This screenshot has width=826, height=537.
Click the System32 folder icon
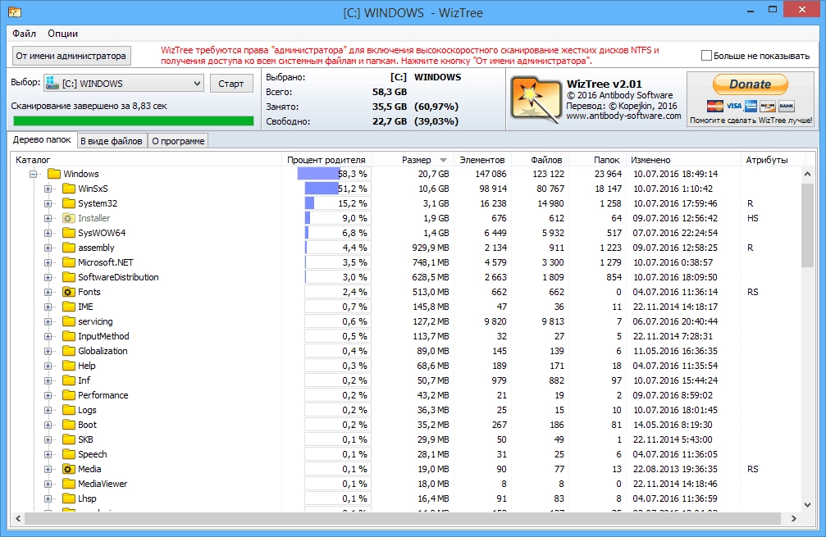69,203
